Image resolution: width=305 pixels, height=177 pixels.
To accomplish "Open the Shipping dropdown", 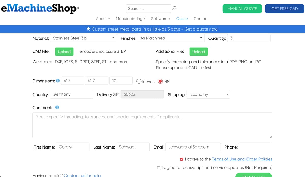I will (x=208, y=94).
